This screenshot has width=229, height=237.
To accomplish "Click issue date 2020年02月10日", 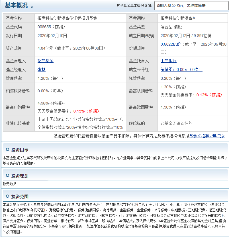I will pos(52,36).
